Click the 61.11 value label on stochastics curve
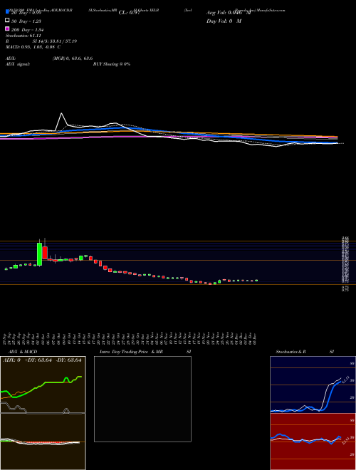Screen dimensions: 356x470 pyautogui.click(x=345, y=380)
